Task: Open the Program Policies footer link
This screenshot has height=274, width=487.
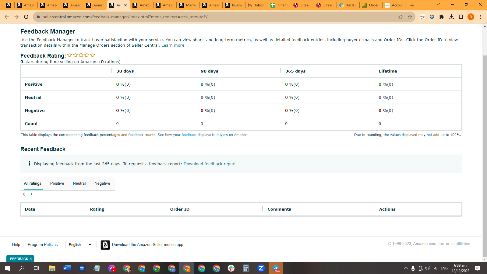Action: click(x=43, y=245)
